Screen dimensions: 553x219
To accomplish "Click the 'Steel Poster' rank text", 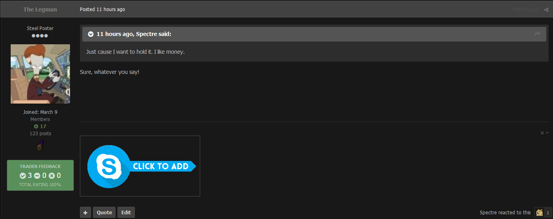I will click(x=40, y=28).
